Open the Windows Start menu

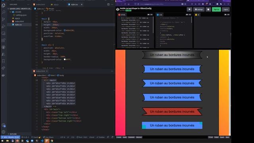click(2, 141)
